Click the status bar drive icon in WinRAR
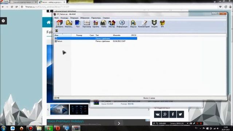The image size is (233, 131). pos(55,98)
